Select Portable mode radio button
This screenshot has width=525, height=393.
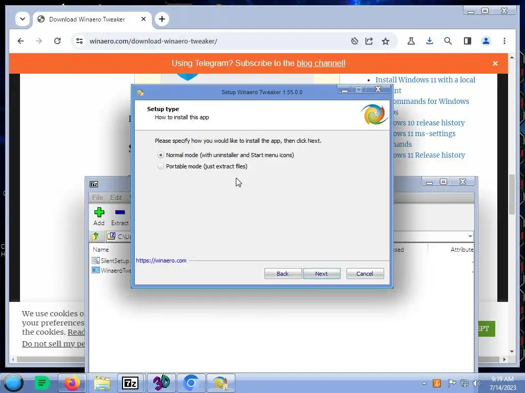(x=160, y=166)
